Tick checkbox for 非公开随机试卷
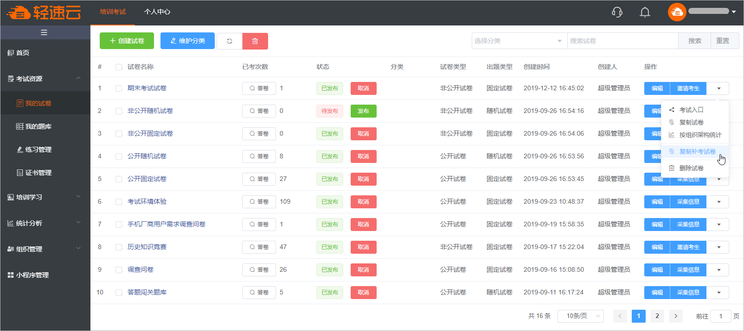The width and height of the screenshot is (744, 331). 119,111
